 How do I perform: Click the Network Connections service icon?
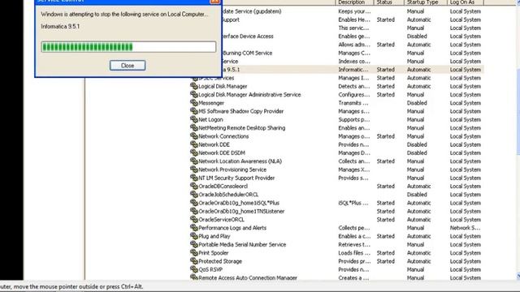(194, 135)
